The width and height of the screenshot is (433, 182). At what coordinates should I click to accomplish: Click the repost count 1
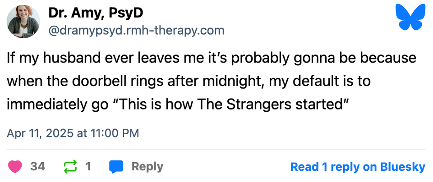tap(88, 167)
